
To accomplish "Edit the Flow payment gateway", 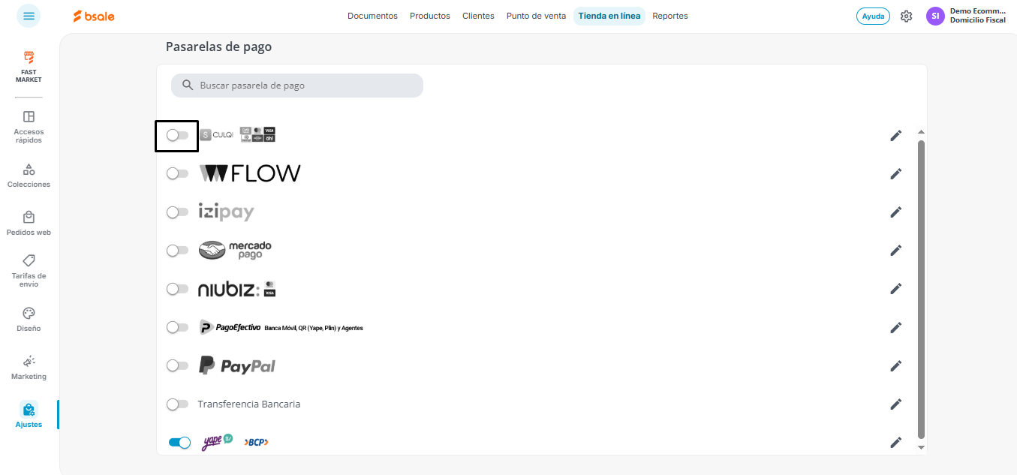I will tap(895, 173).
